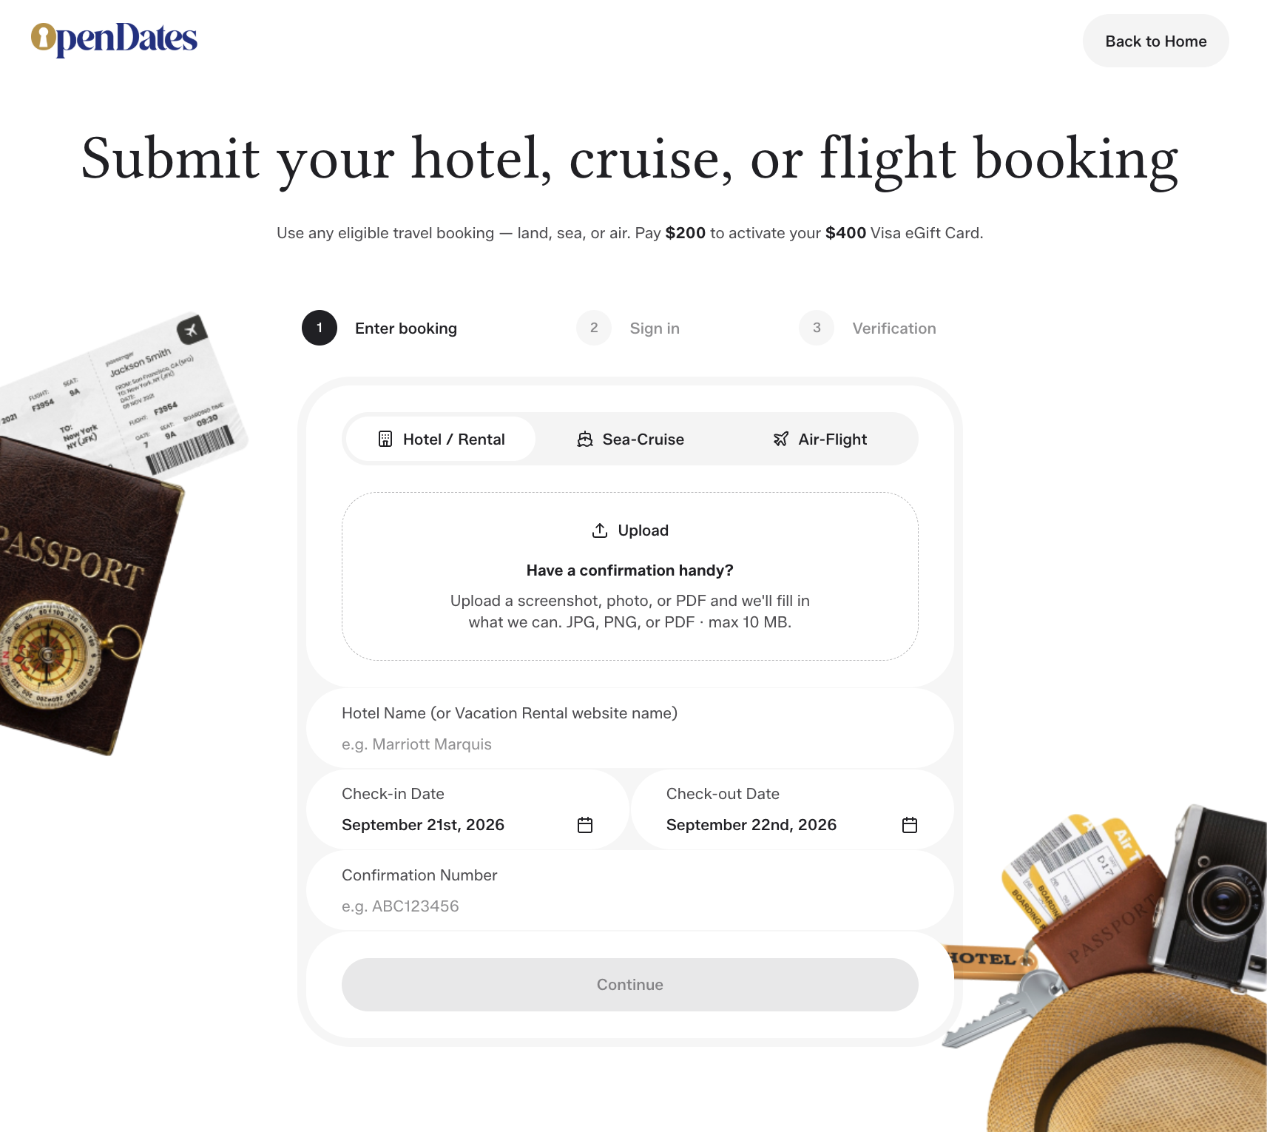This screenshot has height=1132, width=1267.
Task: Expand Check-out Date picker showing September 22nd
Action: click(x=792, y=809)
